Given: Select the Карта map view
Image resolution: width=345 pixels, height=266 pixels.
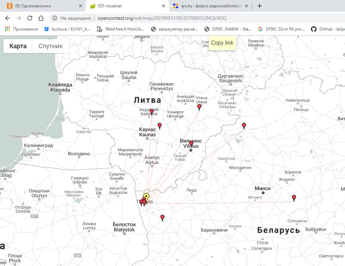Looking at the screenshot, I should [x=18, y=46].
